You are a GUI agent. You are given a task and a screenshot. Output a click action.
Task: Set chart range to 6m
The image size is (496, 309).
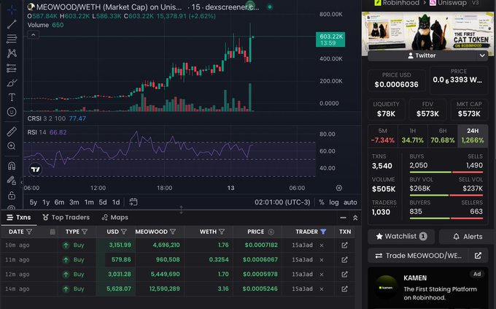59,202
